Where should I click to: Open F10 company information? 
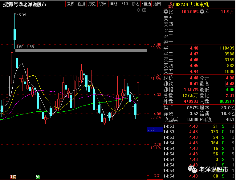point(124,4)
